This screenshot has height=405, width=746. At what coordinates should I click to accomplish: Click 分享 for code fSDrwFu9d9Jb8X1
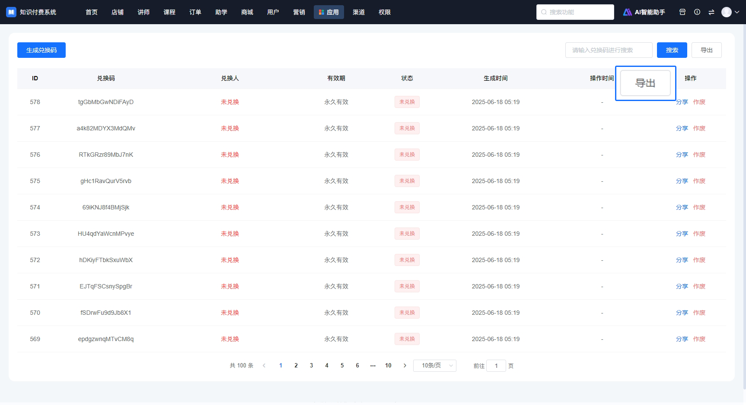(x=682, y=313)
